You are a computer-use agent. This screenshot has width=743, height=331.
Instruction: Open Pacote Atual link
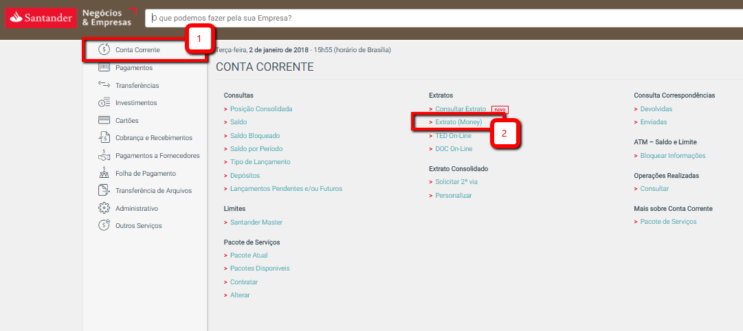click(249, 255)
